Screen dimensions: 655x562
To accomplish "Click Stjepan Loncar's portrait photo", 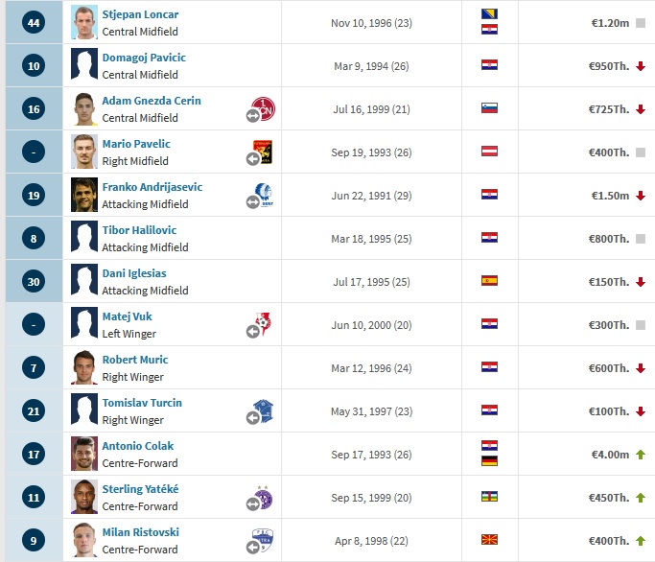I will (84, 22).
